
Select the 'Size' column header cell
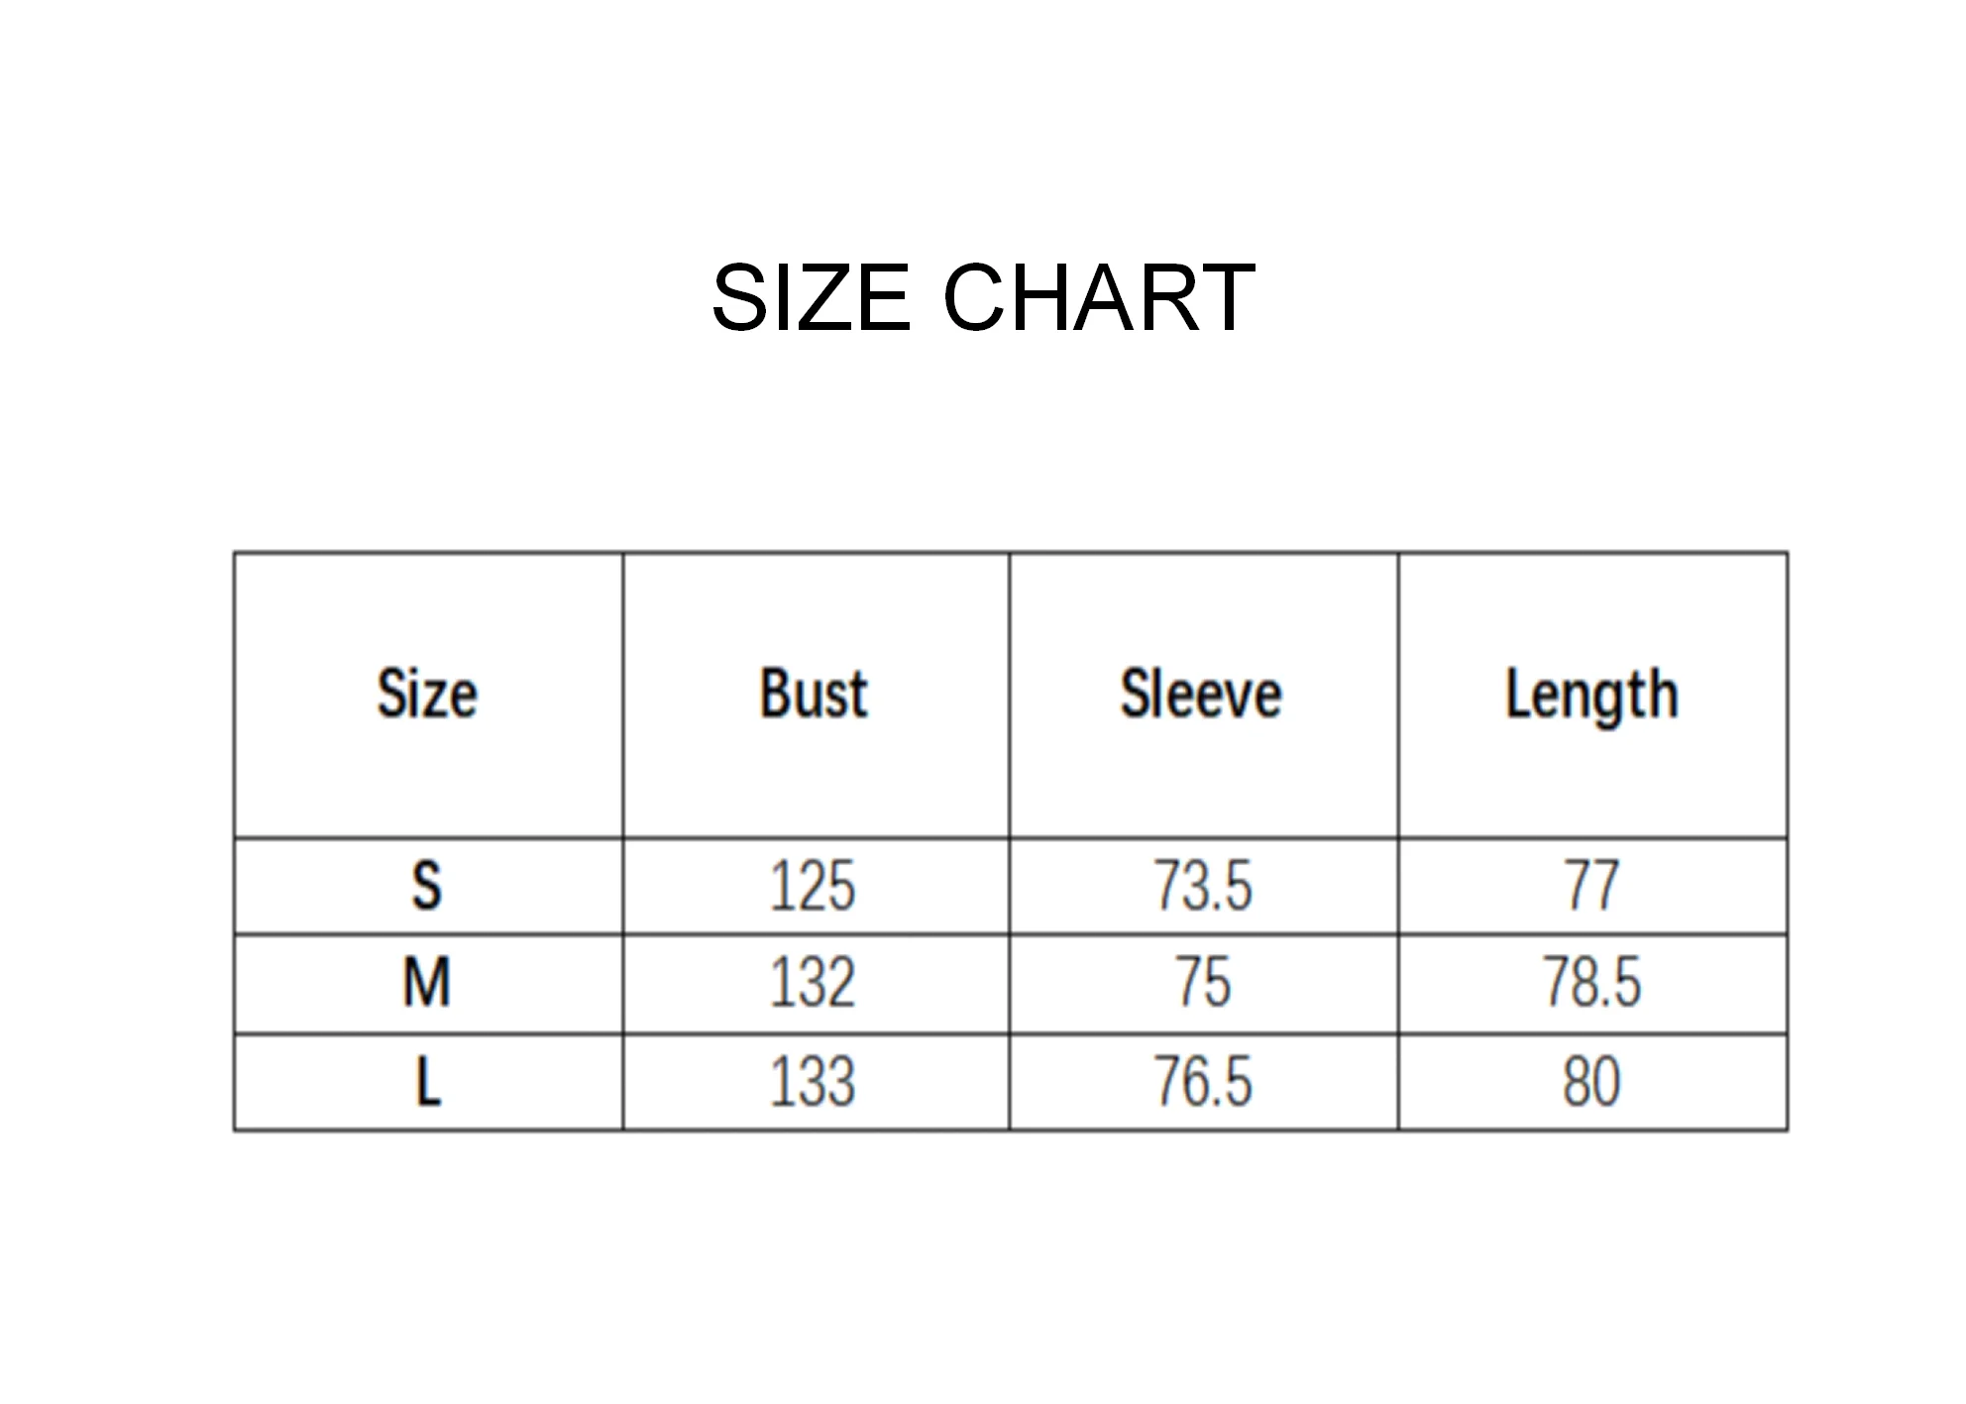(427, 694)
